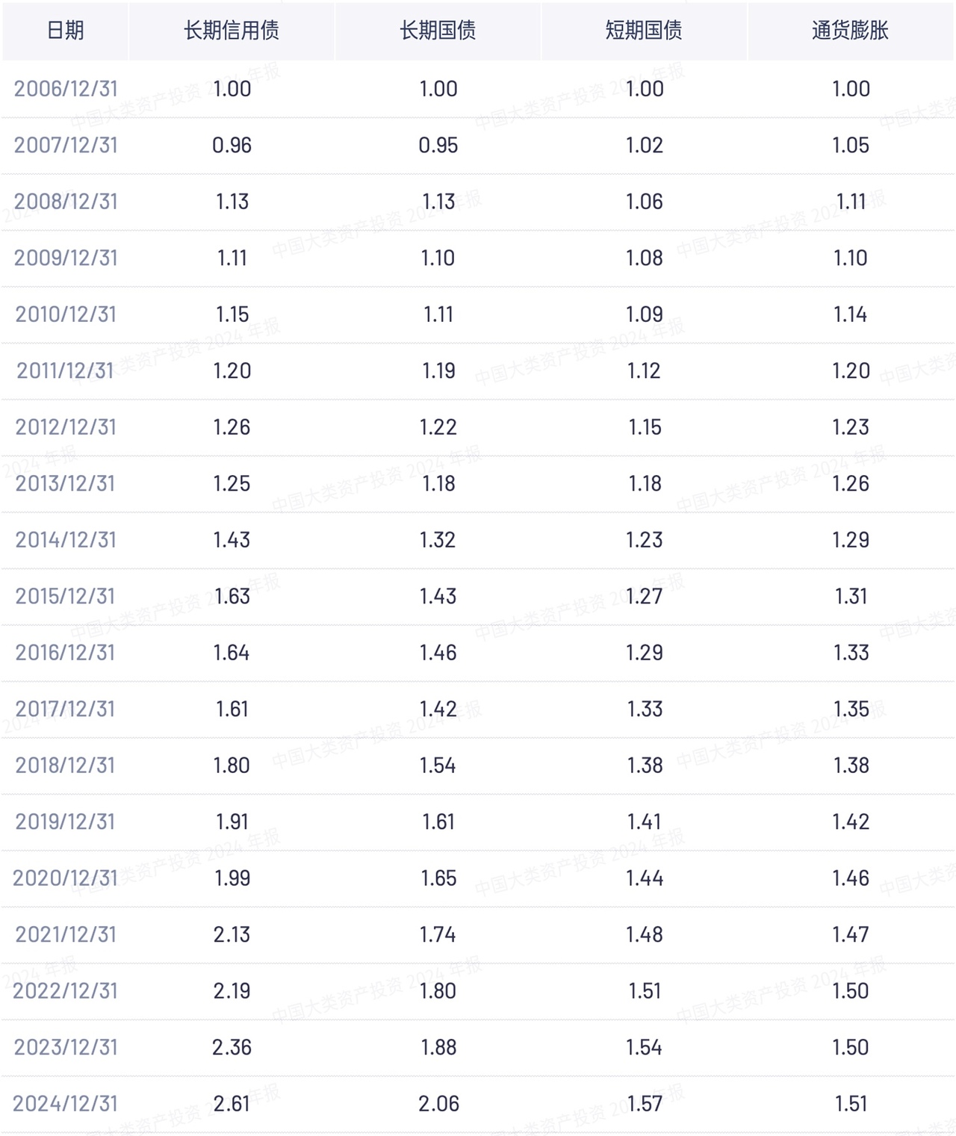This screenshot has height=1136, width=956.
Task: Select the 2012/12/31 date cell
Action: [66, 427]
